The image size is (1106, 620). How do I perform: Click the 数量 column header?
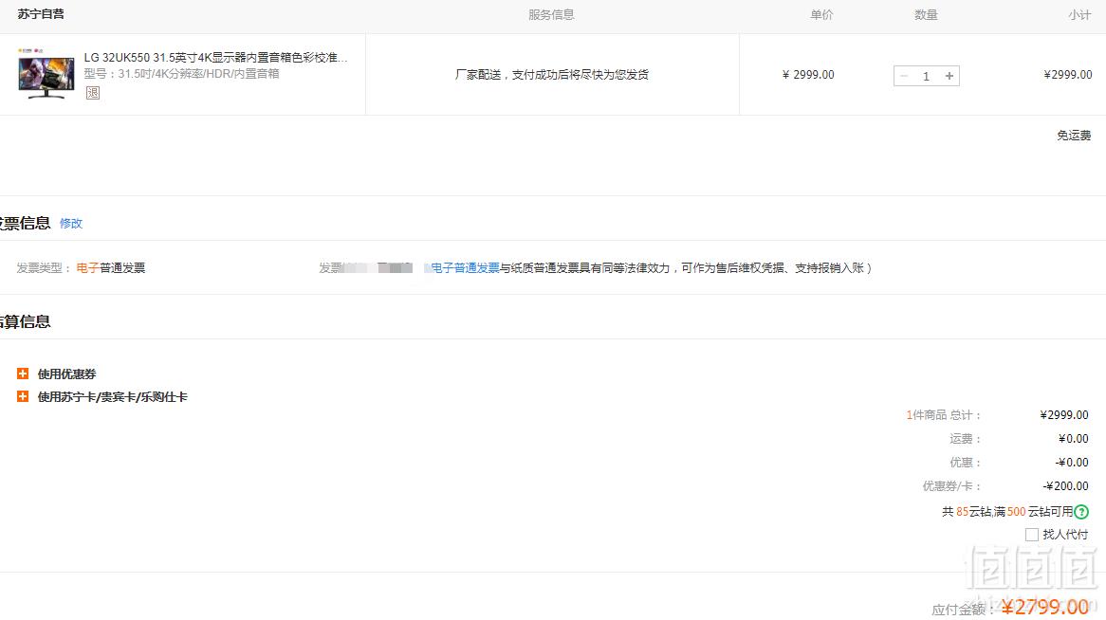click(x=926, y=15)
